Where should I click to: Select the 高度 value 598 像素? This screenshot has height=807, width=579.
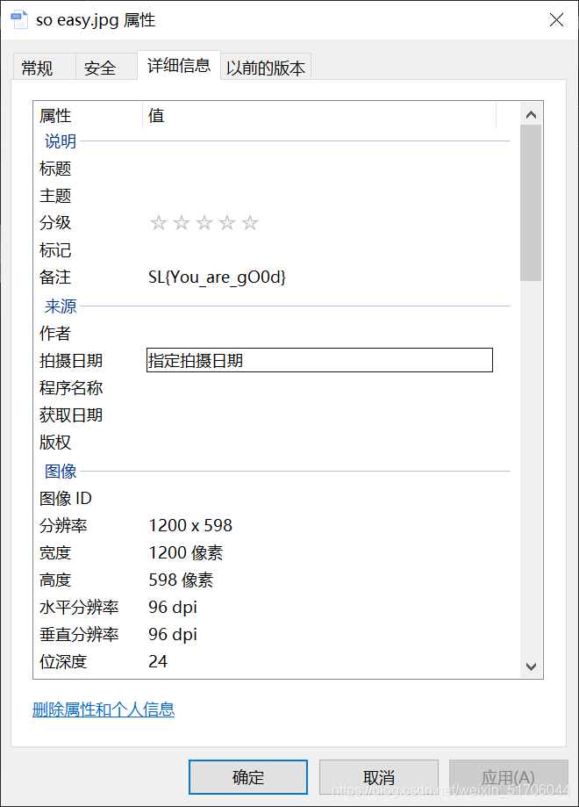point(181,580)
